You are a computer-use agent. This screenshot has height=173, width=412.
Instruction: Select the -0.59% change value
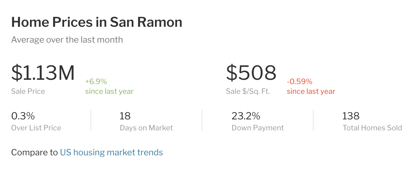300,82
